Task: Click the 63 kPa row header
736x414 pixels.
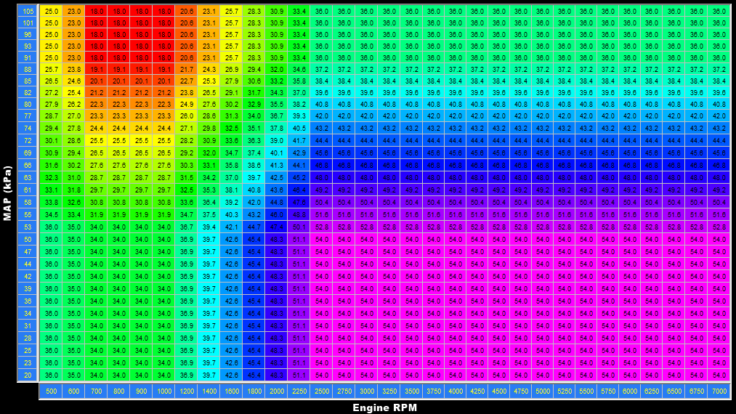Action: [x=28, y=176]
